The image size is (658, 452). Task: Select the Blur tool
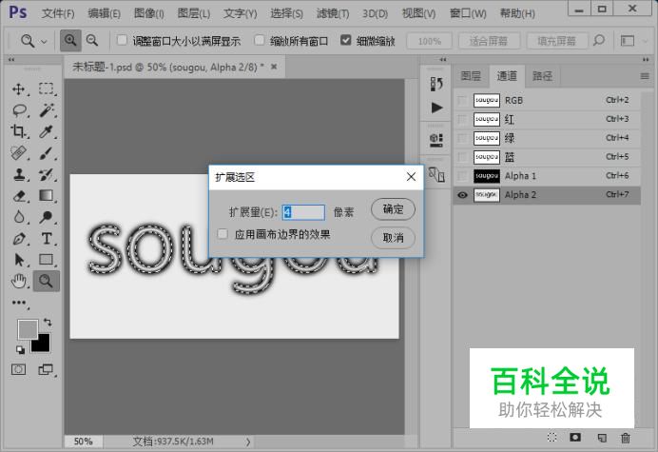[19, 217]
